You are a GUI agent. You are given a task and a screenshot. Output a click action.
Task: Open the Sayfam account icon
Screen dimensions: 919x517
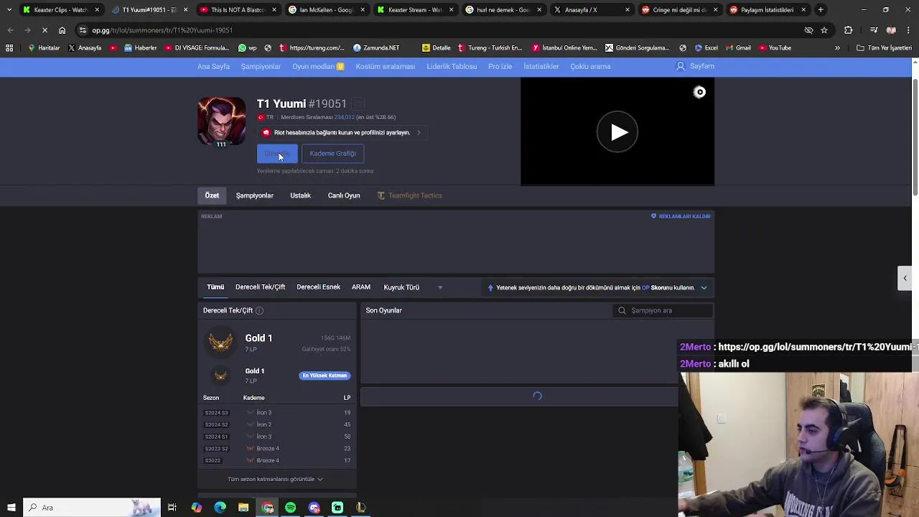[681, 66]
